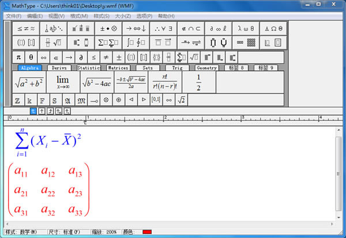Insert the limit x→∞ expression
The width and height of the screenshot is (346, 238).
[x=62, y=82]
